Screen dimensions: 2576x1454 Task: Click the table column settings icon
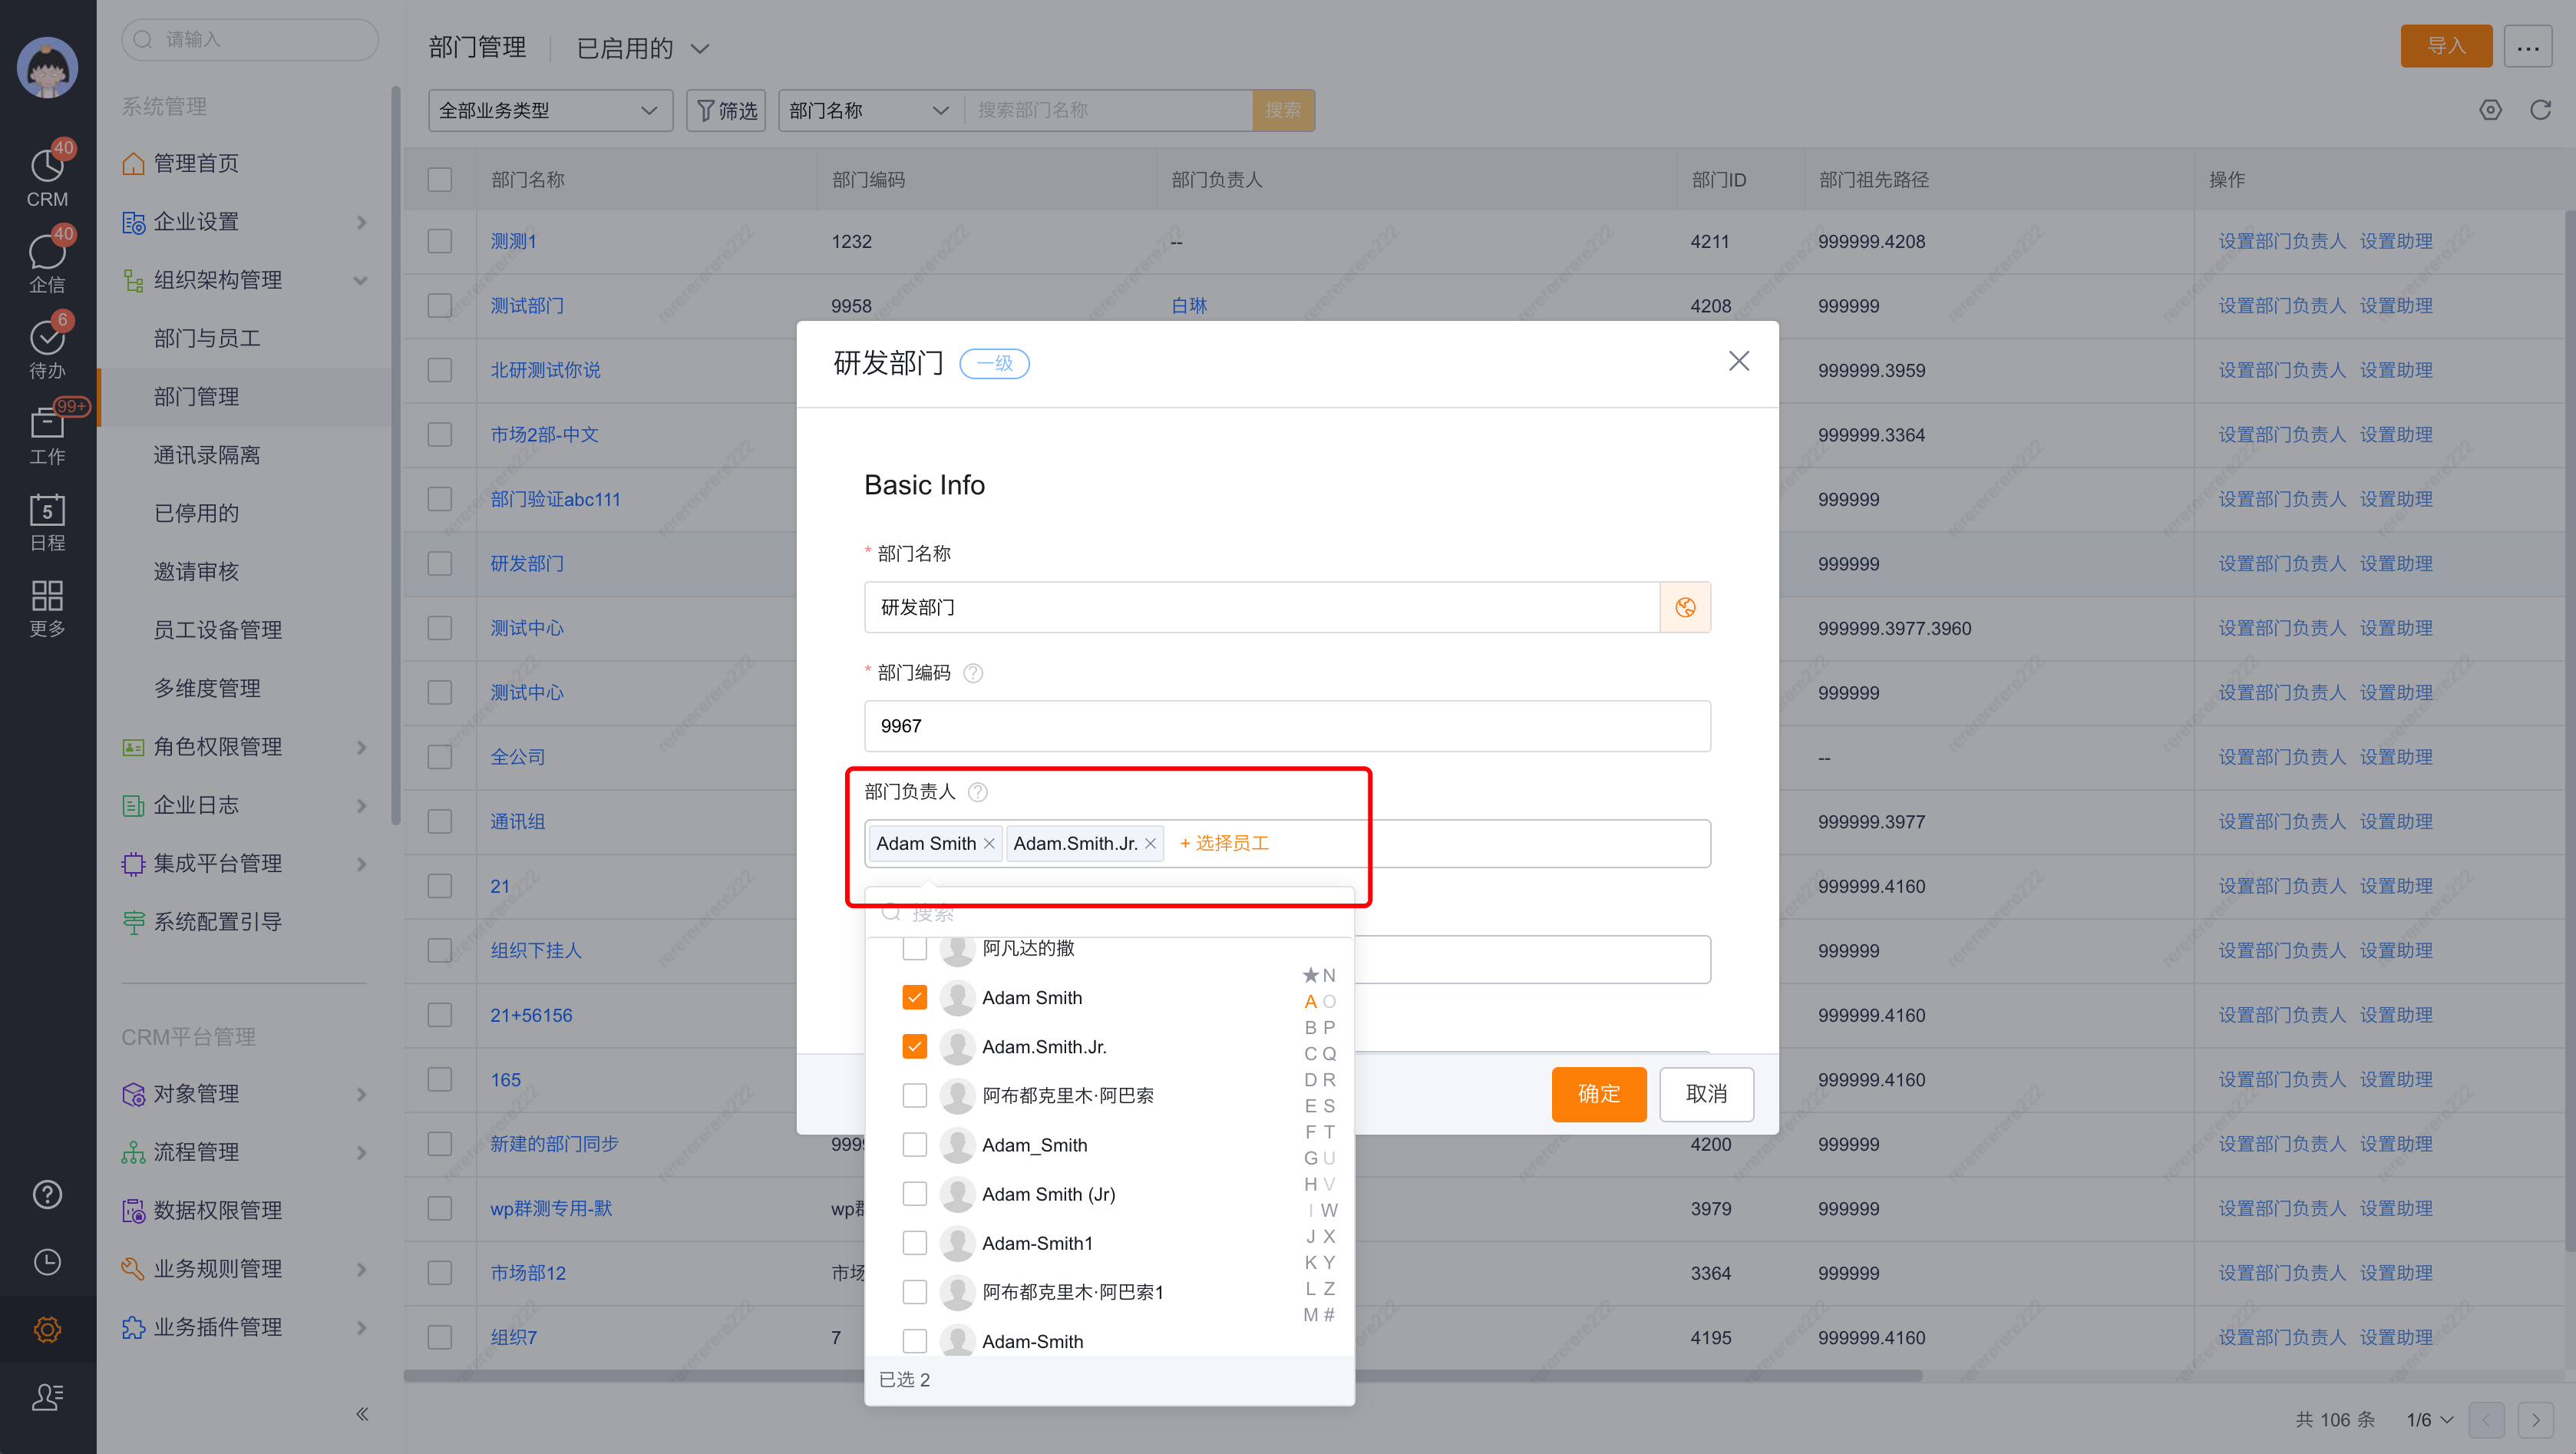tap(2490, 110)
